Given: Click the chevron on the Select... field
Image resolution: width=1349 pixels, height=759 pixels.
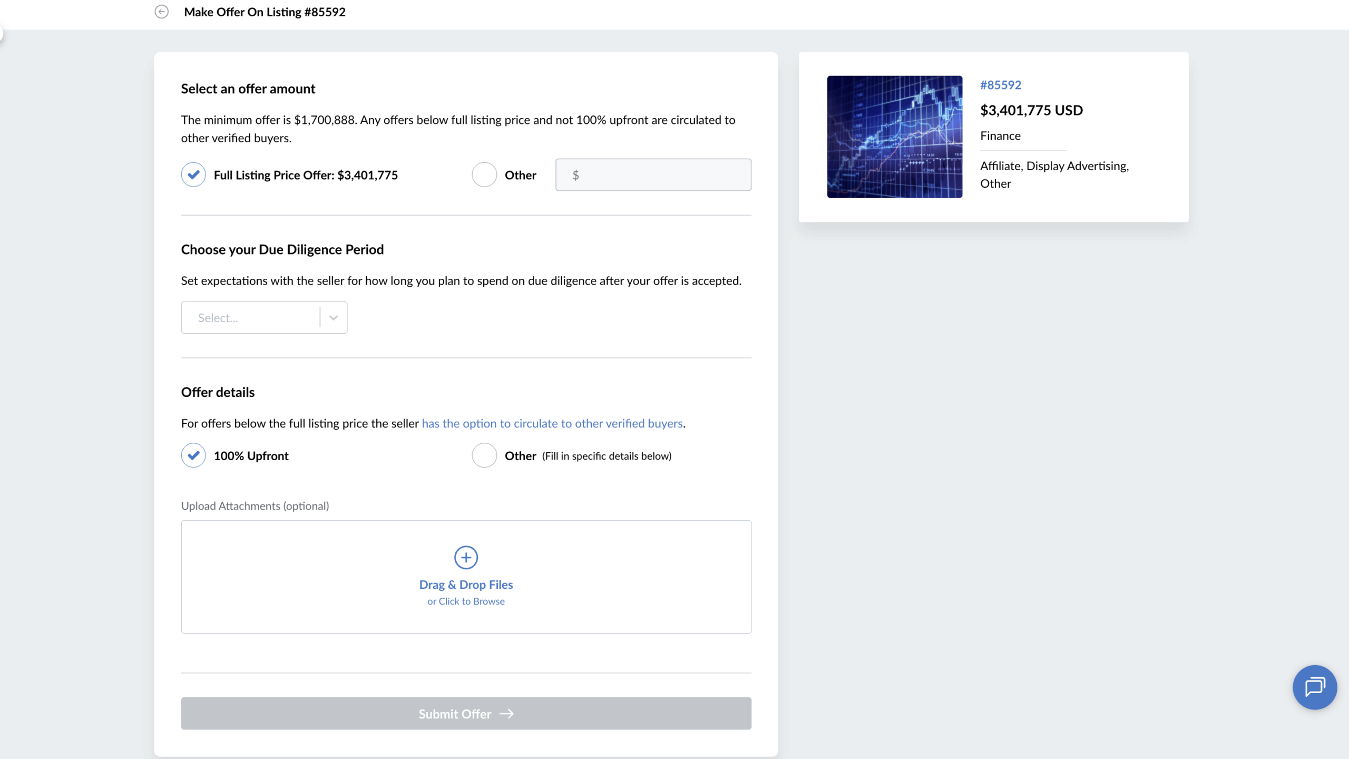Looking at the screenshot, I should 333,317.
